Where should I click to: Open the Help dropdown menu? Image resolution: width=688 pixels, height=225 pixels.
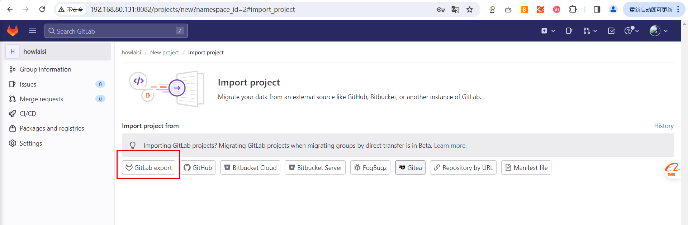tap(631, 31)
